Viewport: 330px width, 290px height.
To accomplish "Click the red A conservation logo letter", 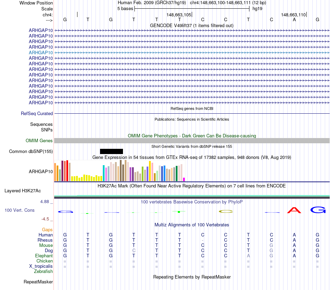I will tap(294, 210).
